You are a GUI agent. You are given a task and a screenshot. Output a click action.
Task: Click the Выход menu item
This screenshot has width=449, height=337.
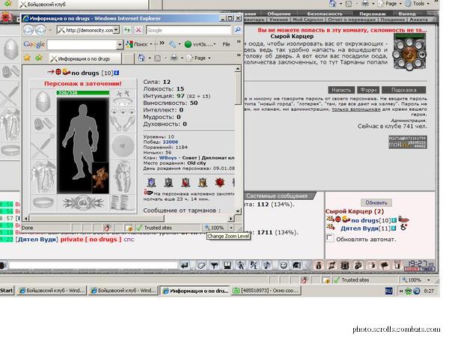click(407, 13)
